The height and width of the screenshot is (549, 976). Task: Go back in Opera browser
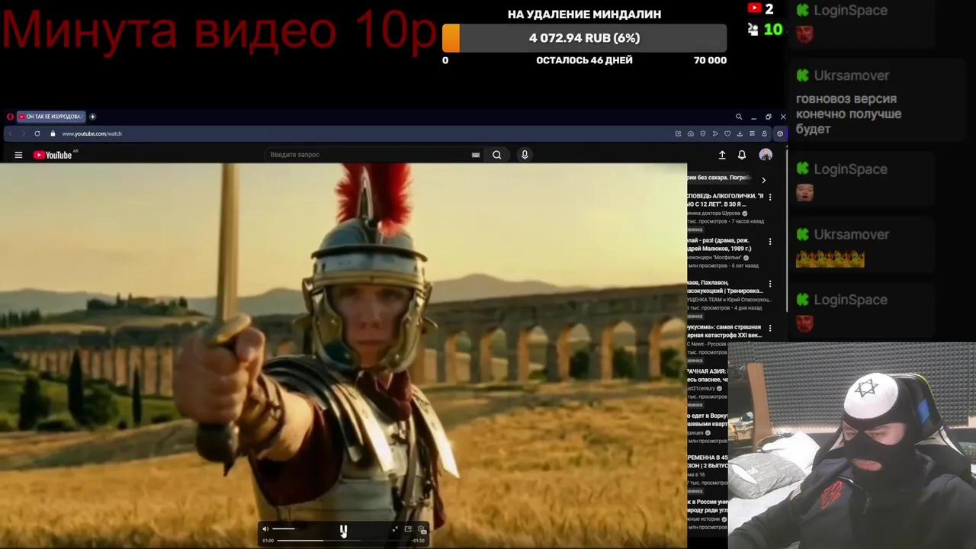[10, 133]
